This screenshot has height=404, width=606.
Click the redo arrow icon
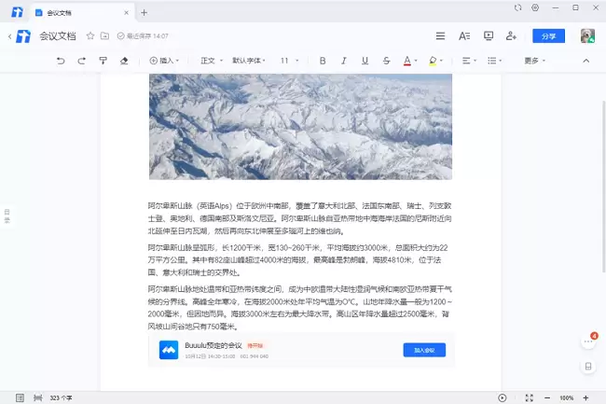pyautogui.click(x=82, y=61)
